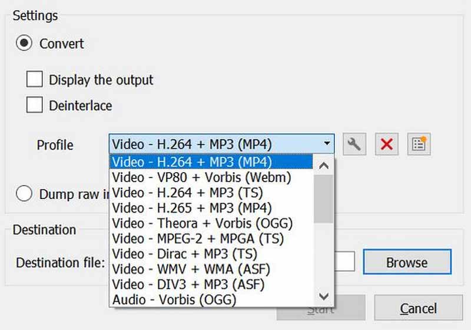Create a new profile with list icon
471x330 pixels.
[x=419, y=144]
